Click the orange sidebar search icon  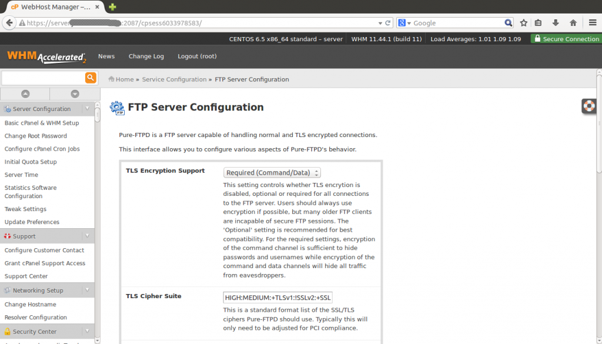pos(91,78)
